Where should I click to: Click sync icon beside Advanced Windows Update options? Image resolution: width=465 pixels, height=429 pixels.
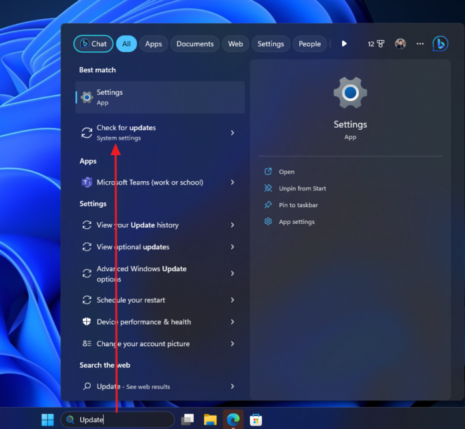(87, 273)
